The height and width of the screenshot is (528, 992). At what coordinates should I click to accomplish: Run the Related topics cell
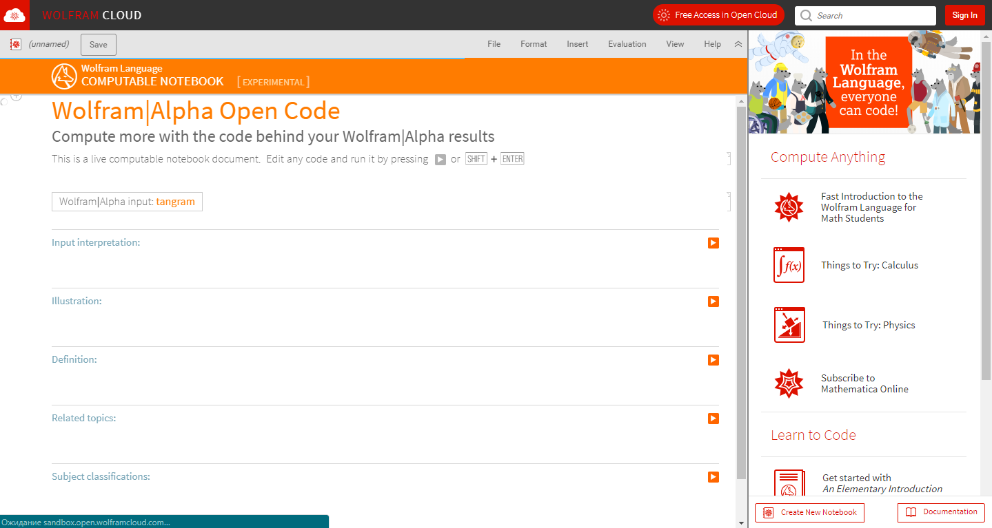click(713, 419)
